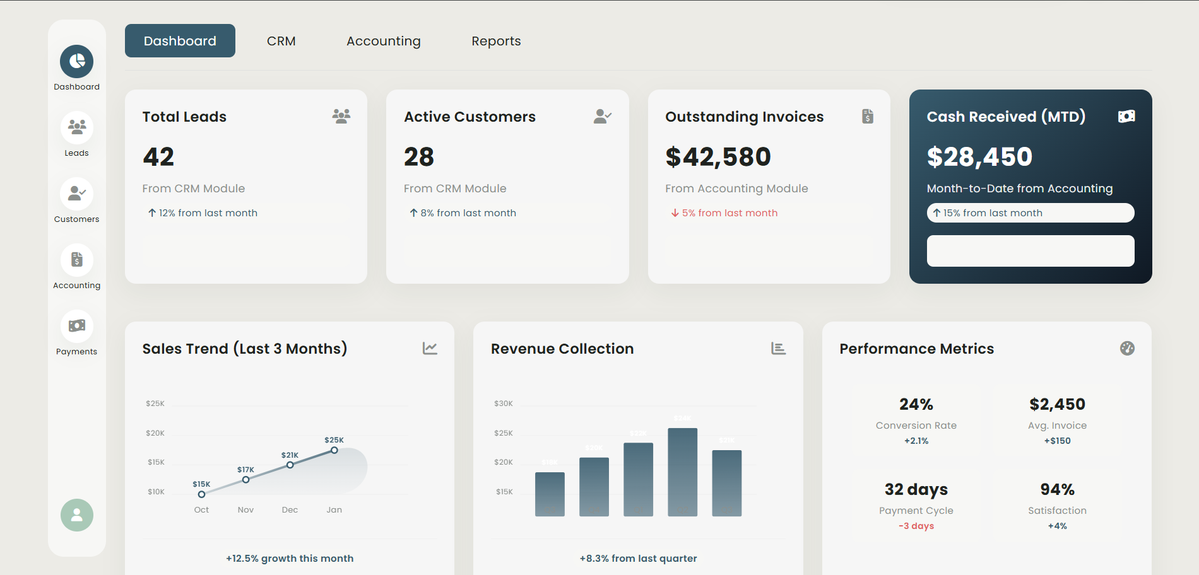Click the 15% from last month badge
This screenshot has height=575, width=1199.
pos(1030,212)
